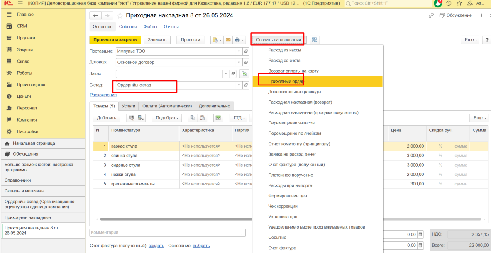Open the top-right Еще menu beside help
Screen dimensions: 491x253
(469, 40)
